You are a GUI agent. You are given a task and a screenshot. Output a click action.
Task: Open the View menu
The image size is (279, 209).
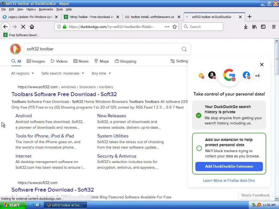tap(20, 9)
